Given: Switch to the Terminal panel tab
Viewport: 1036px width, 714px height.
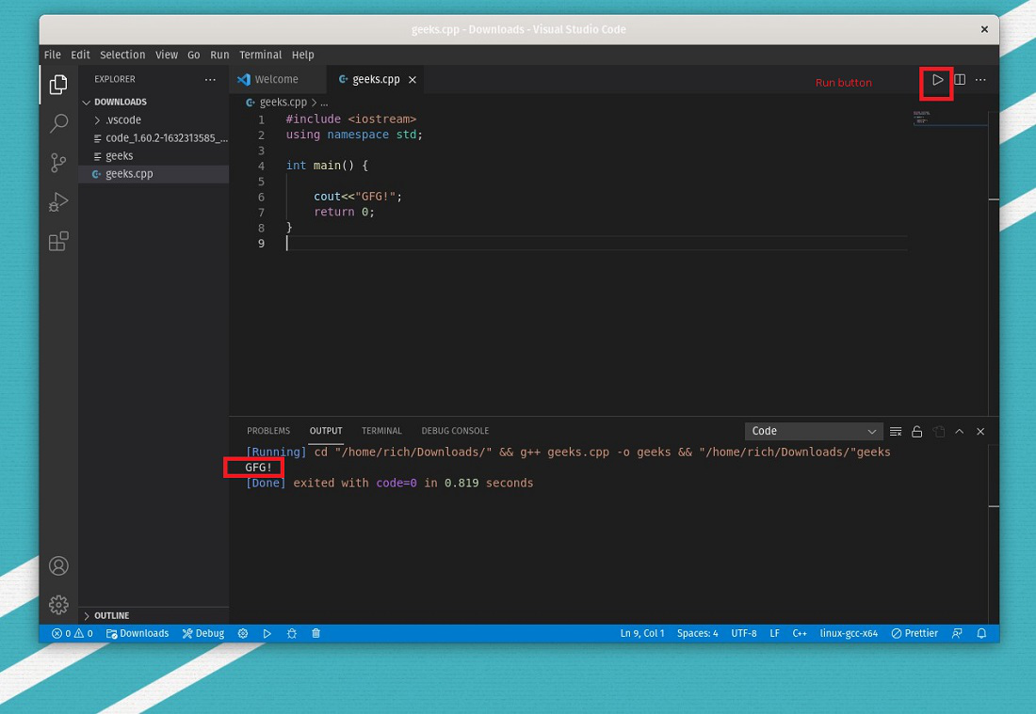Looking at the screenshot, I should click(x=381, y=431).
